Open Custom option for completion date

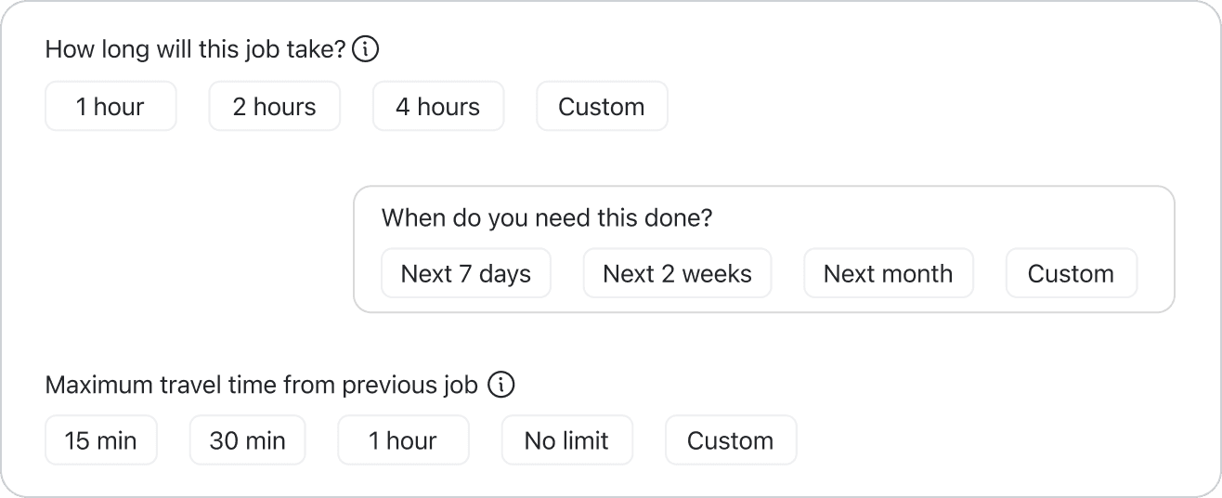(1071, 273)
